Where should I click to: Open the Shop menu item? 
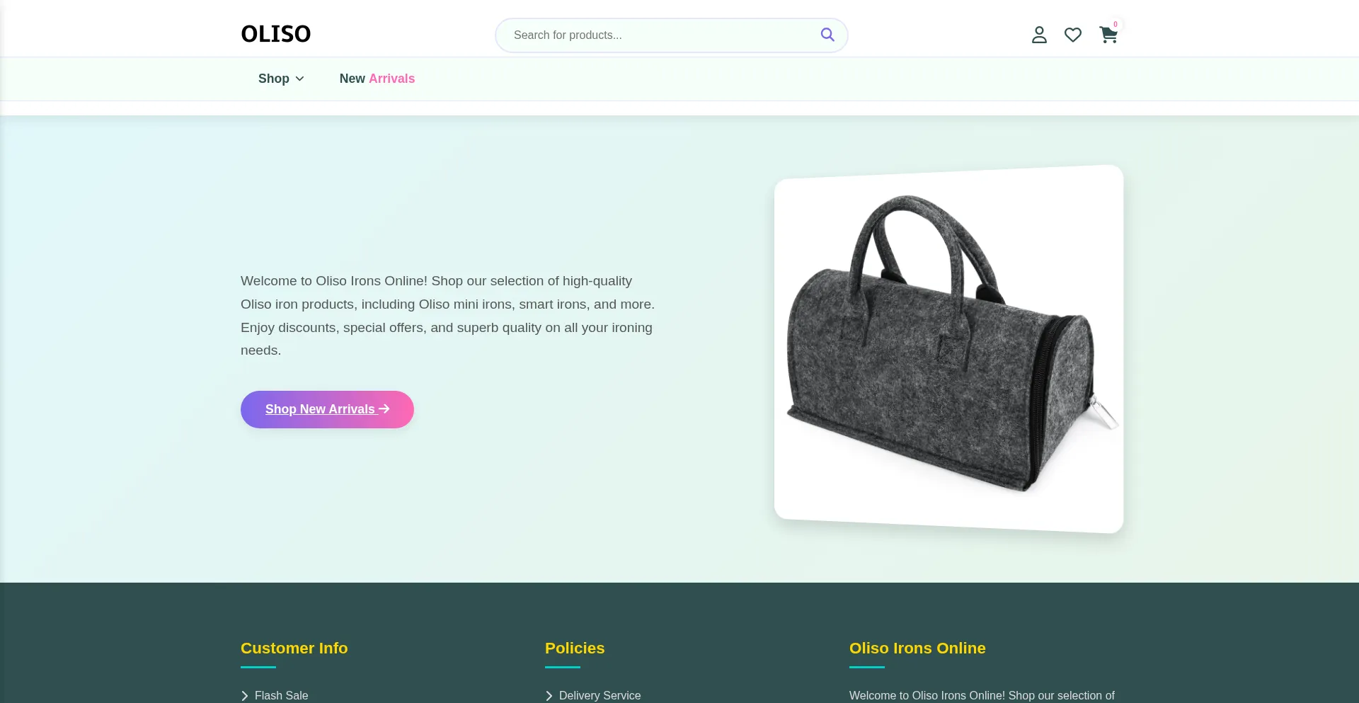(x=274, y=79)
